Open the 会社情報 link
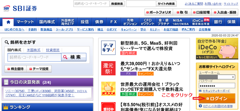The image size is (240, 111). click(205, 29)
